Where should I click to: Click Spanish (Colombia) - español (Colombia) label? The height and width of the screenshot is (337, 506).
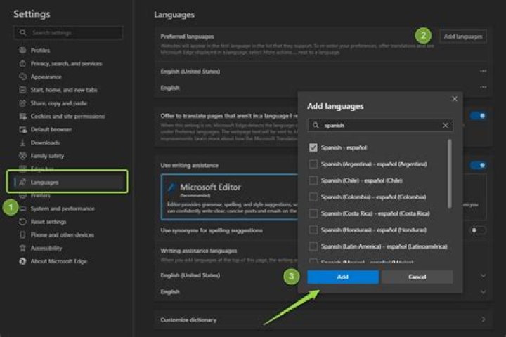pyautogui.click(x=373, y=197)
